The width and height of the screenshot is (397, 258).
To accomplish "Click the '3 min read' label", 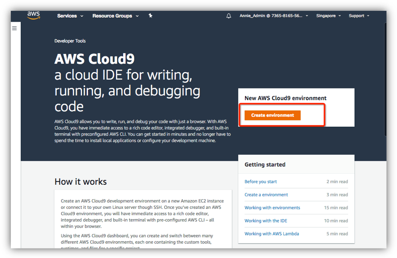I will [337, 195].
